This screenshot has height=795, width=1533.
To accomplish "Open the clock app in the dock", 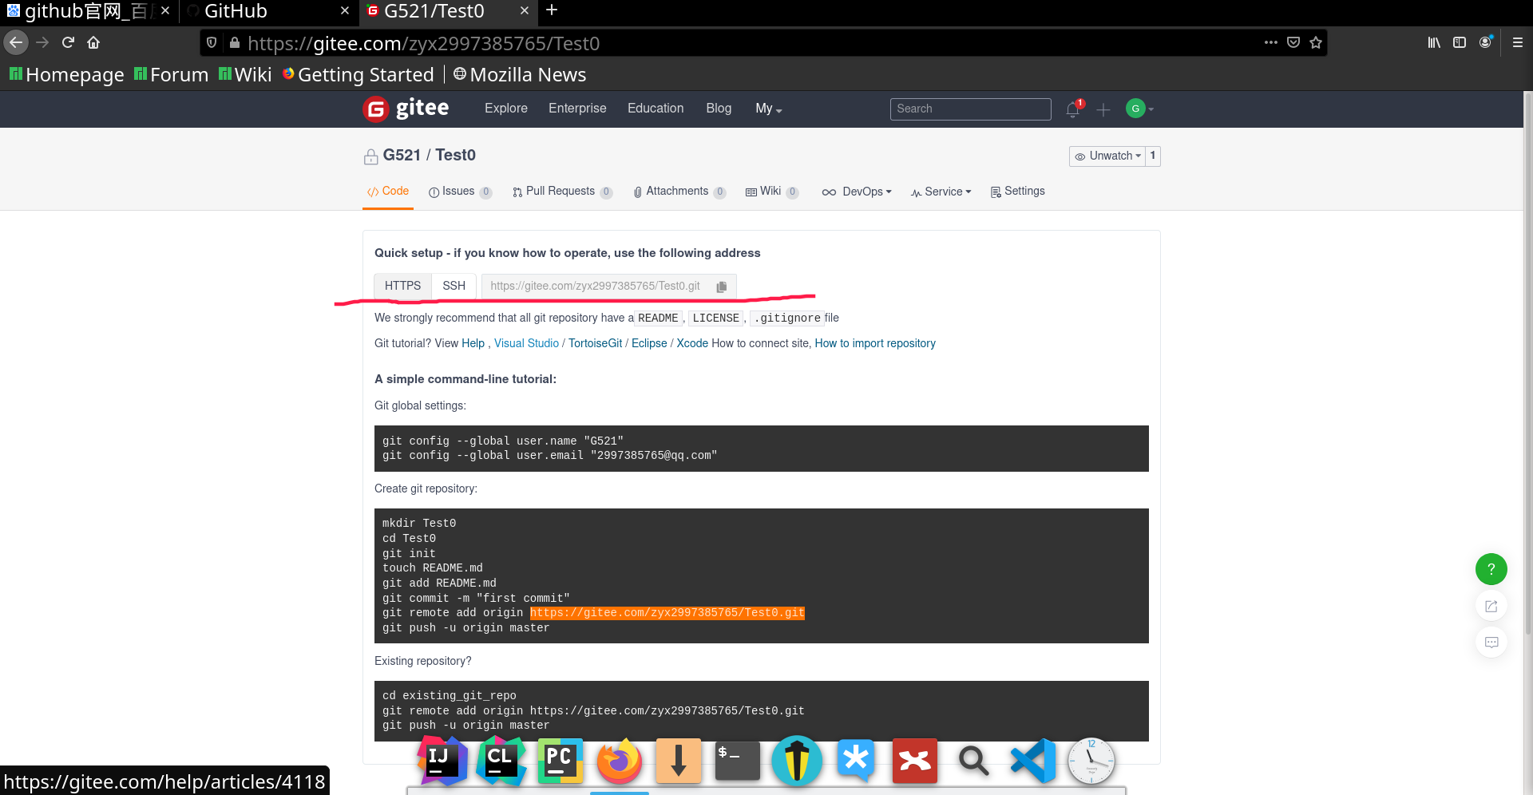I will [1091, 761].
